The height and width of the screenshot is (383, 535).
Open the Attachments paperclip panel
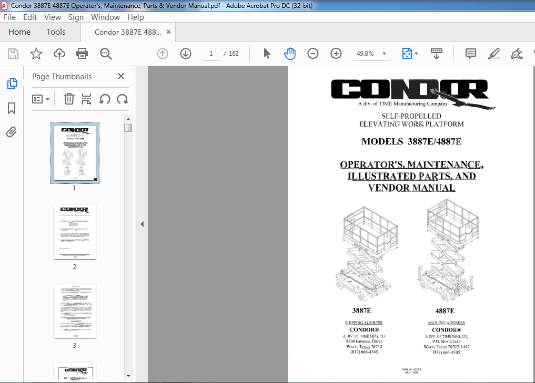click(x=11, y=132)
